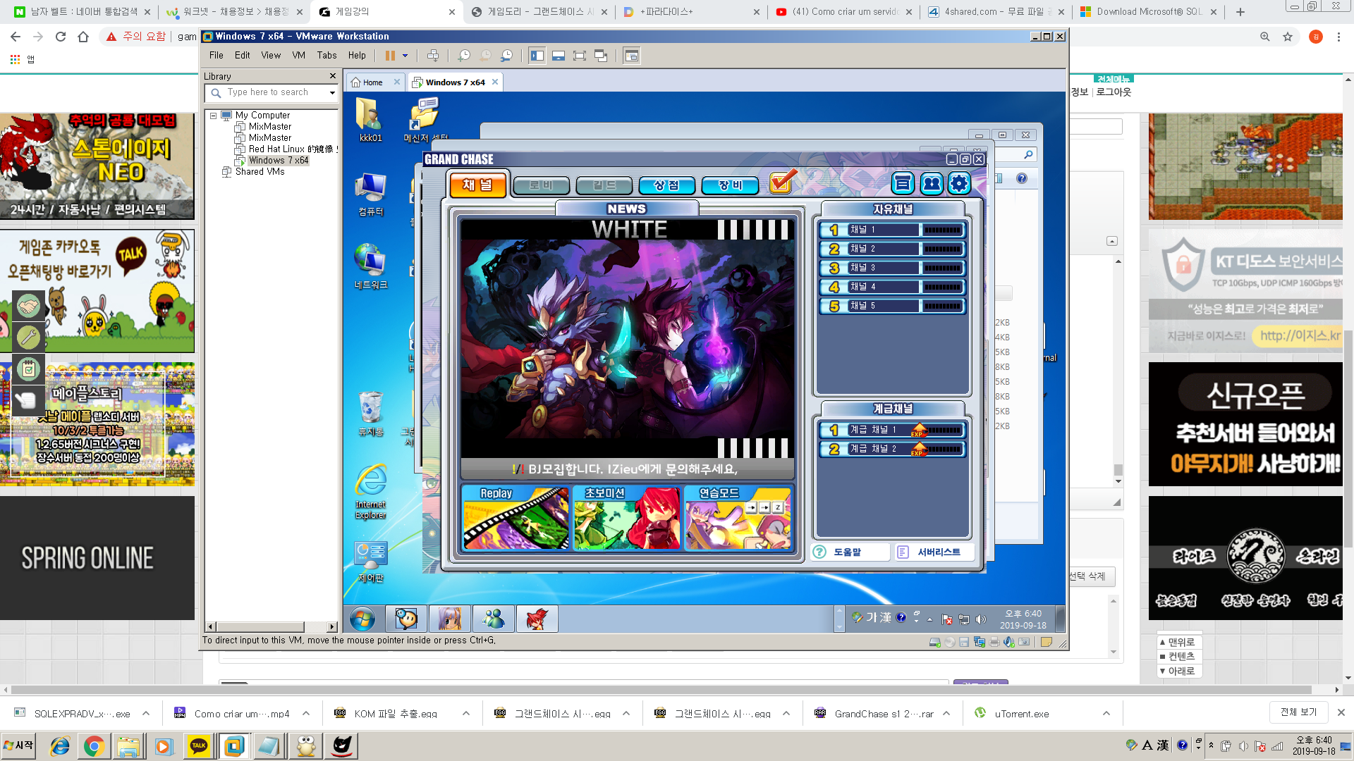Click the guest Windows 7 Start orb
This screenshot has height=761, width=1354.
362,619
